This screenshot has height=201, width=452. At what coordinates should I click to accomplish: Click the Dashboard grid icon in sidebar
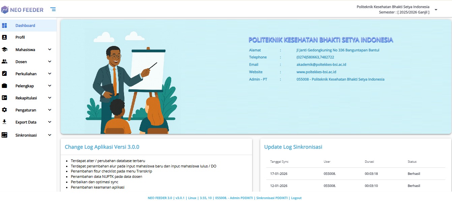pyautogui.click(x=4, y=26)
